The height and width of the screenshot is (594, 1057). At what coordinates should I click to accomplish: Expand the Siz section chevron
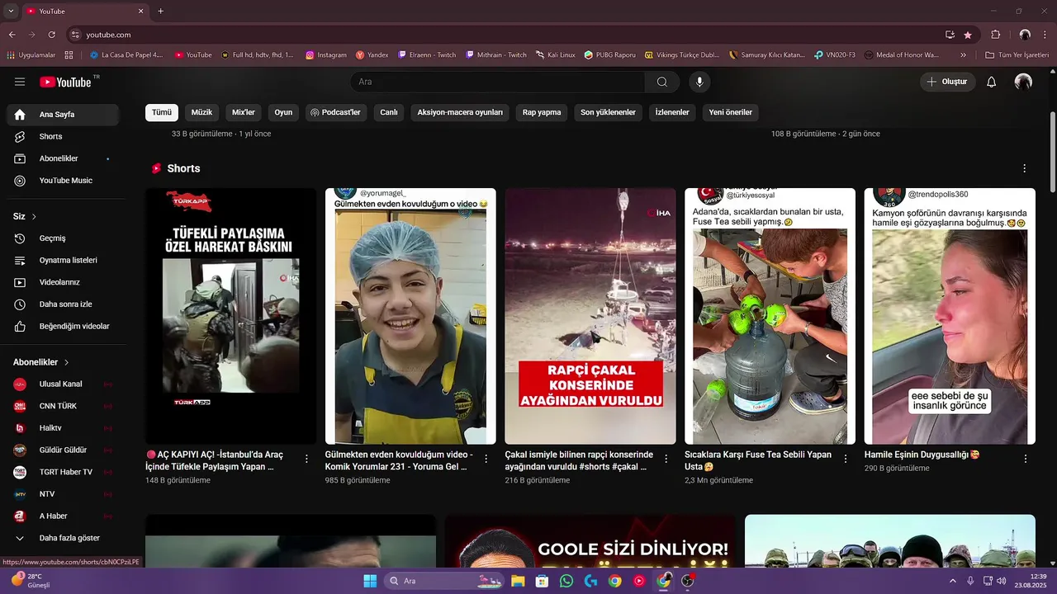34,216
